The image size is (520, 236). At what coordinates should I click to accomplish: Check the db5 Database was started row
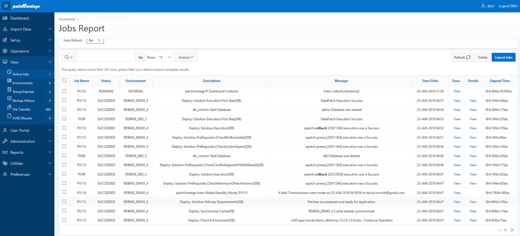(x=64, y=155)
